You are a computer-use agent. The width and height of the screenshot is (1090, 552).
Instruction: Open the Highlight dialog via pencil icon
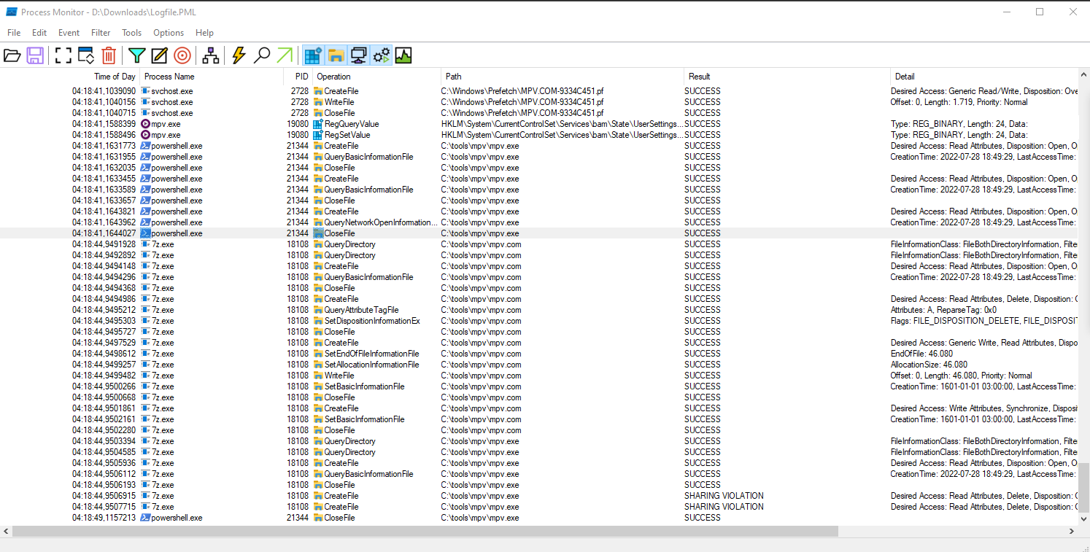(x=160, y=55)
